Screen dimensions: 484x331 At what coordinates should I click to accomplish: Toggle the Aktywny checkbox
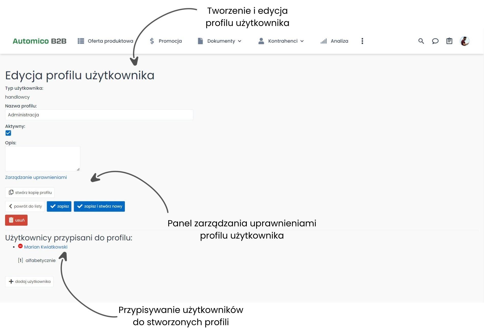point(8,133)
